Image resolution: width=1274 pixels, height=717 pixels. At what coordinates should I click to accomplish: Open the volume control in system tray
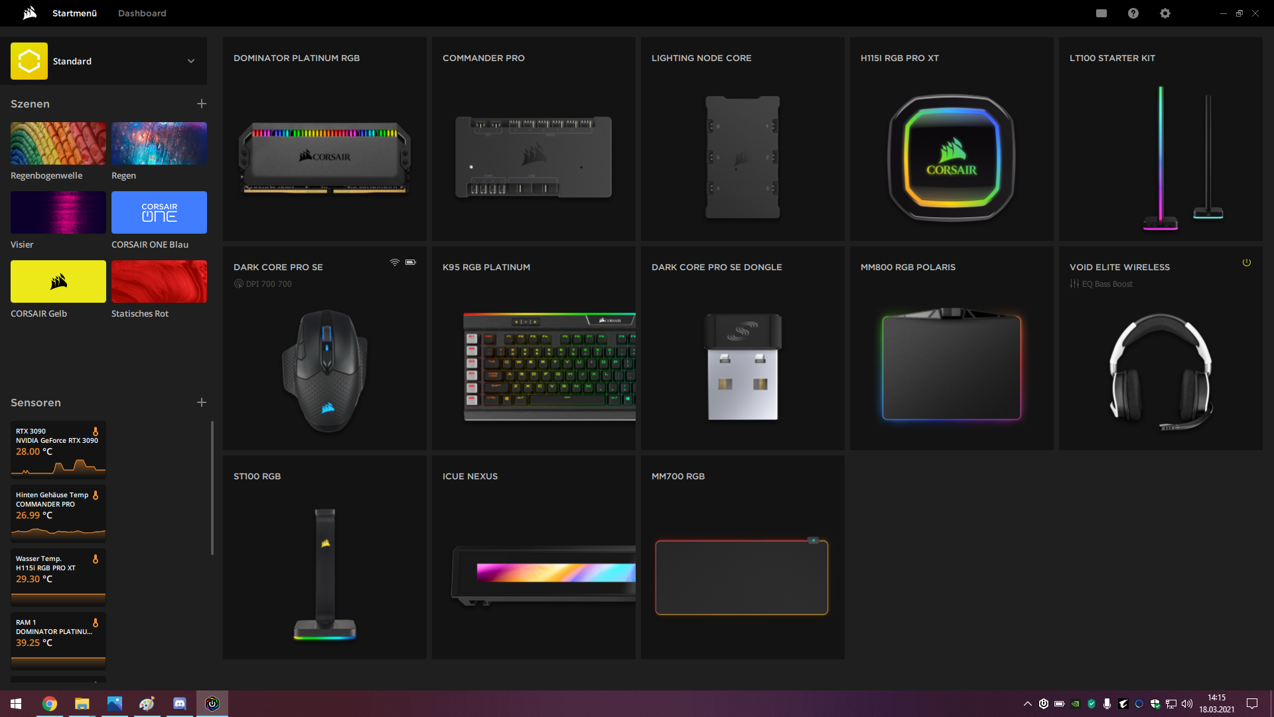[x=1187, y=704]
